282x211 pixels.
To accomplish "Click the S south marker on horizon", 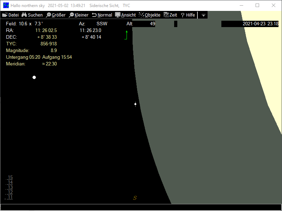I will [135, 198].
